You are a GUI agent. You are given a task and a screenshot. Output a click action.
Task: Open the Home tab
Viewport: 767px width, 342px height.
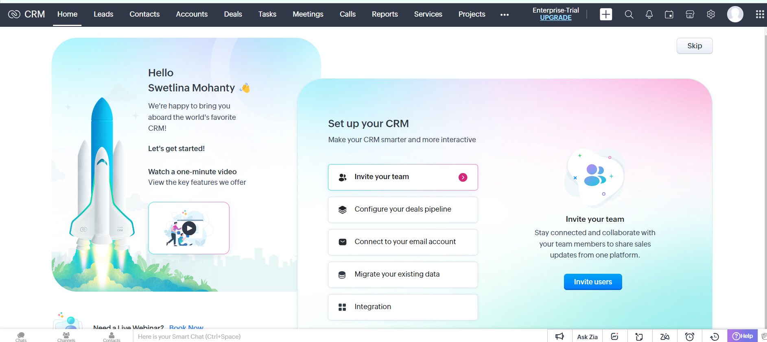67,14
